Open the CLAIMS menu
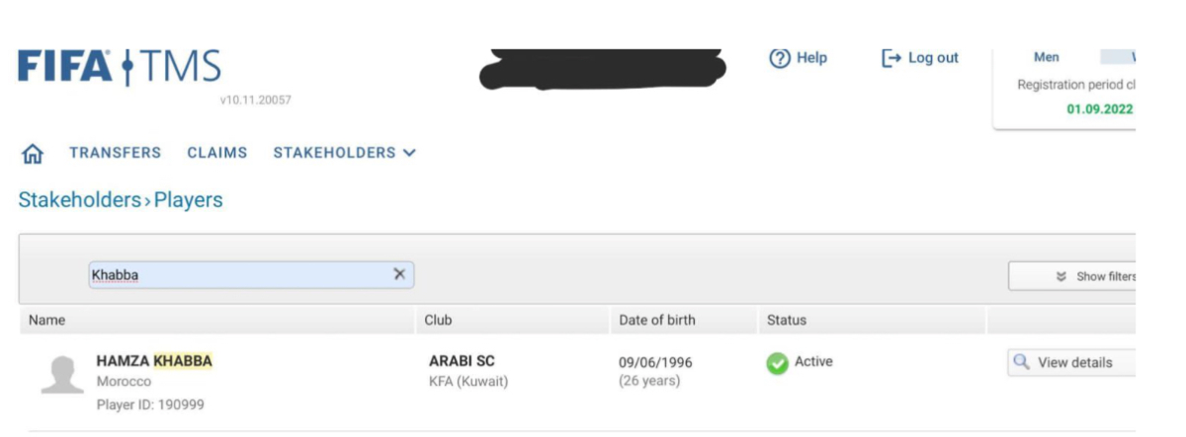This screenshot has height=437, width=1186. [217, 153]
